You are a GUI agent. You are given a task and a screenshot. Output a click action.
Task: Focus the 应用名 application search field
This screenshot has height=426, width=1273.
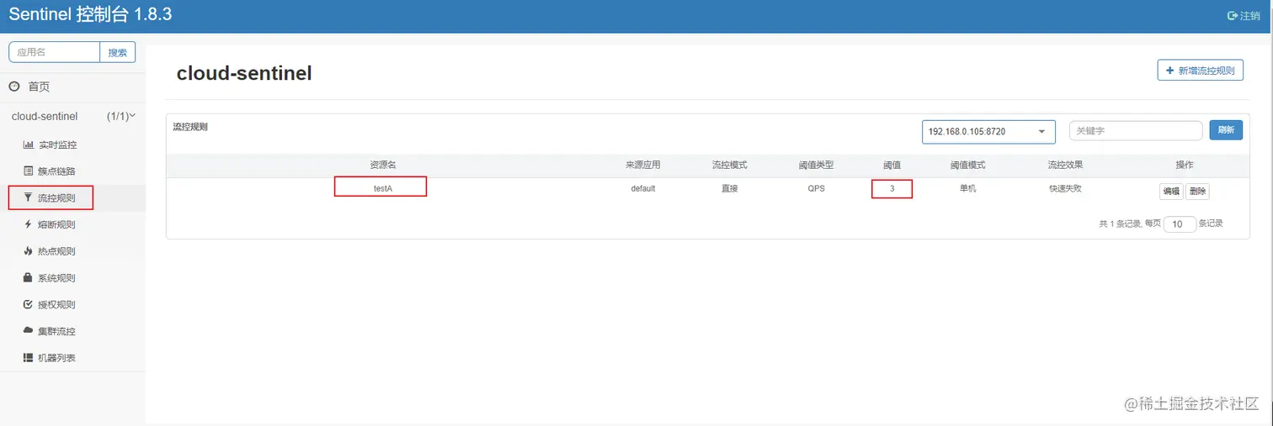[x=55, y=52]
